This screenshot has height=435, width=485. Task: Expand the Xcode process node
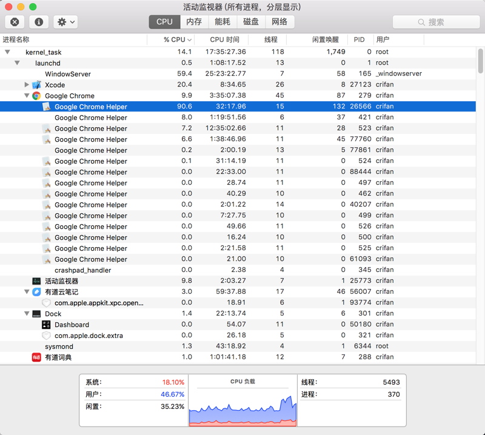(27, 84)
